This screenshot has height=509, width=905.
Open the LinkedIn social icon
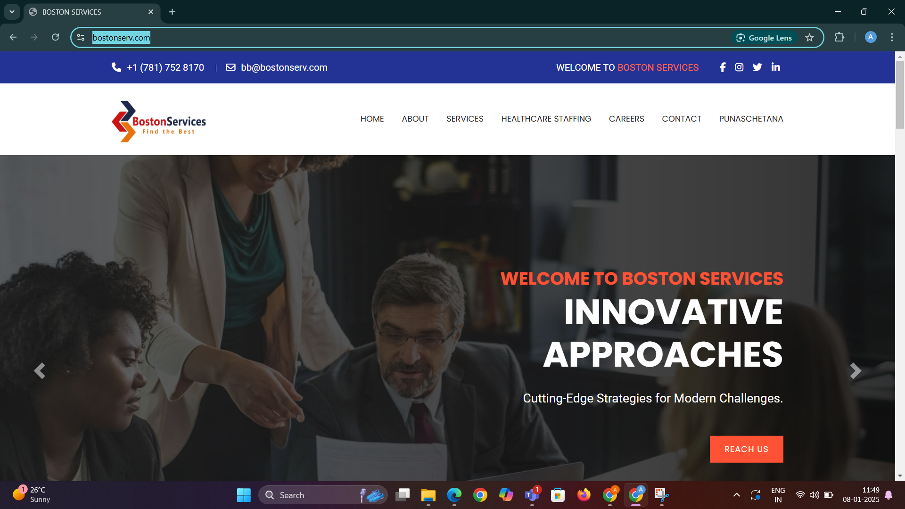click(775, 67)
